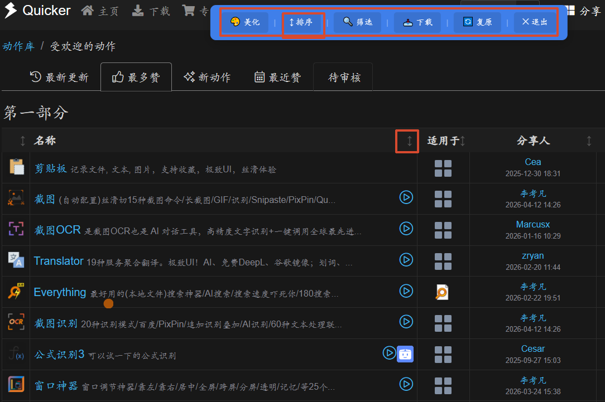
Task: Open the 截图 action link
Action: 45,199
